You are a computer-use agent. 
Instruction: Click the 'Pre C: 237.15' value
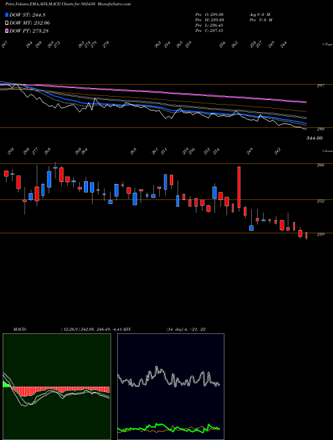point(209,31)
